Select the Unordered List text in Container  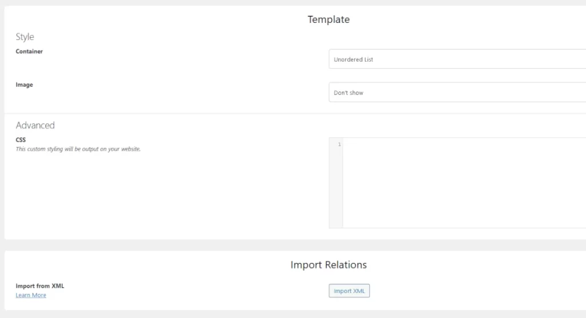click(353, 59)
